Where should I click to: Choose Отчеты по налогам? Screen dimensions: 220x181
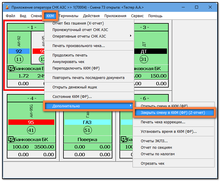pos(173,154)
